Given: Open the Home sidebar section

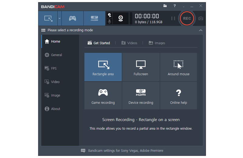Looking at the screenshot, I should [x=60, y=41].
